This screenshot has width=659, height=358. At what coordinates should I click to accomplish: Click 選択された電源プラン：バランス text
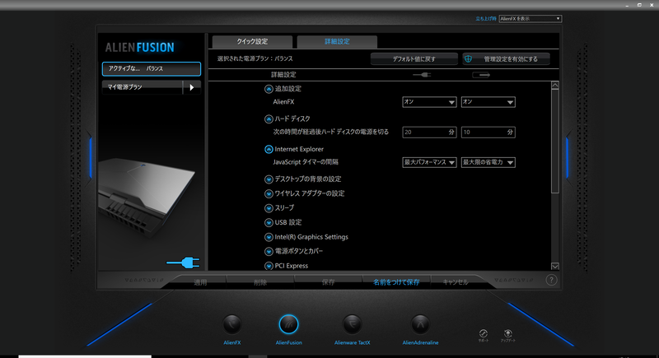255,58
